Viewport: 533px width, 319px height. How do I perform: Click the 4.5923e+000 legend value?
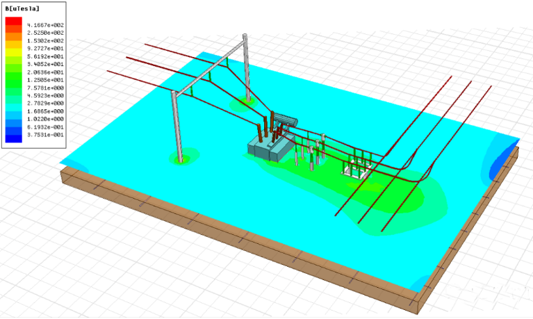coord(46,96)
